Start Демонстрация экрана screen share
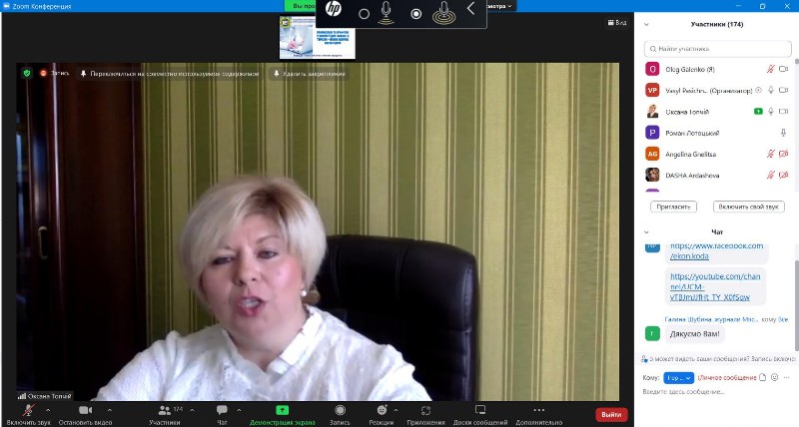Viewport: 799px width, 427px height. [282, 410]
